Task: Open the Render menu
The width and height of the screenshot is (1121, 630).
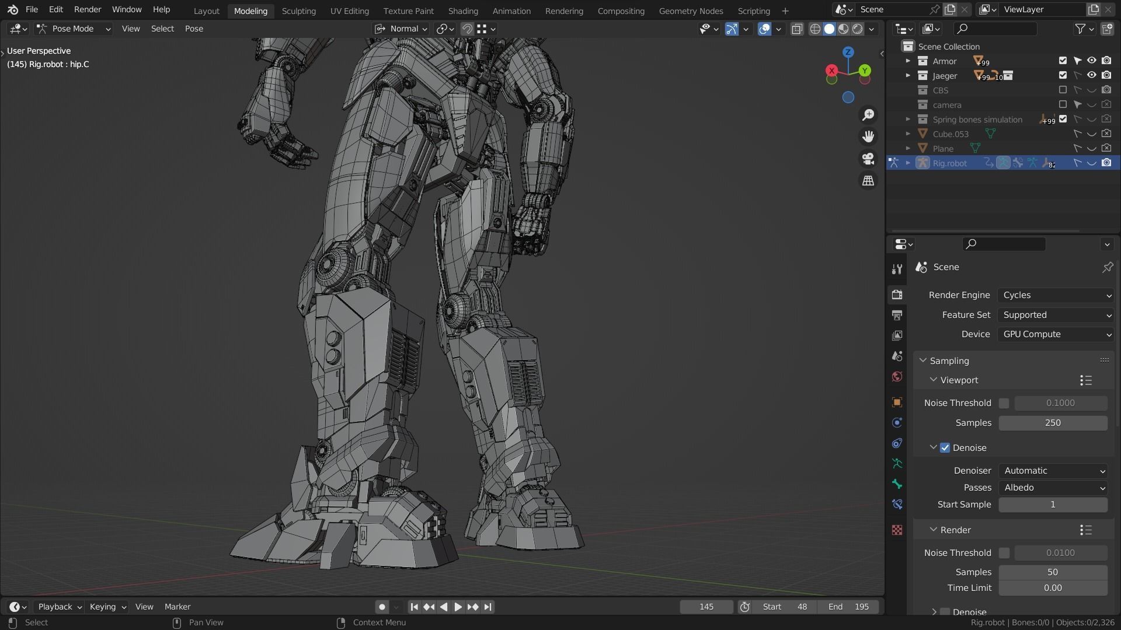Action: tap(87, 9)
